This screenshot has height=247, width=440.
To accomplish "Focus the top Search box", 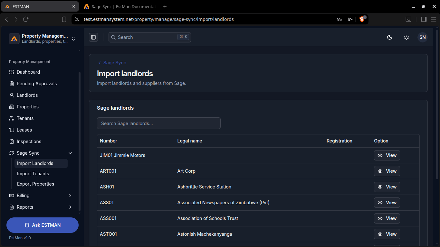I will [150, 37].
